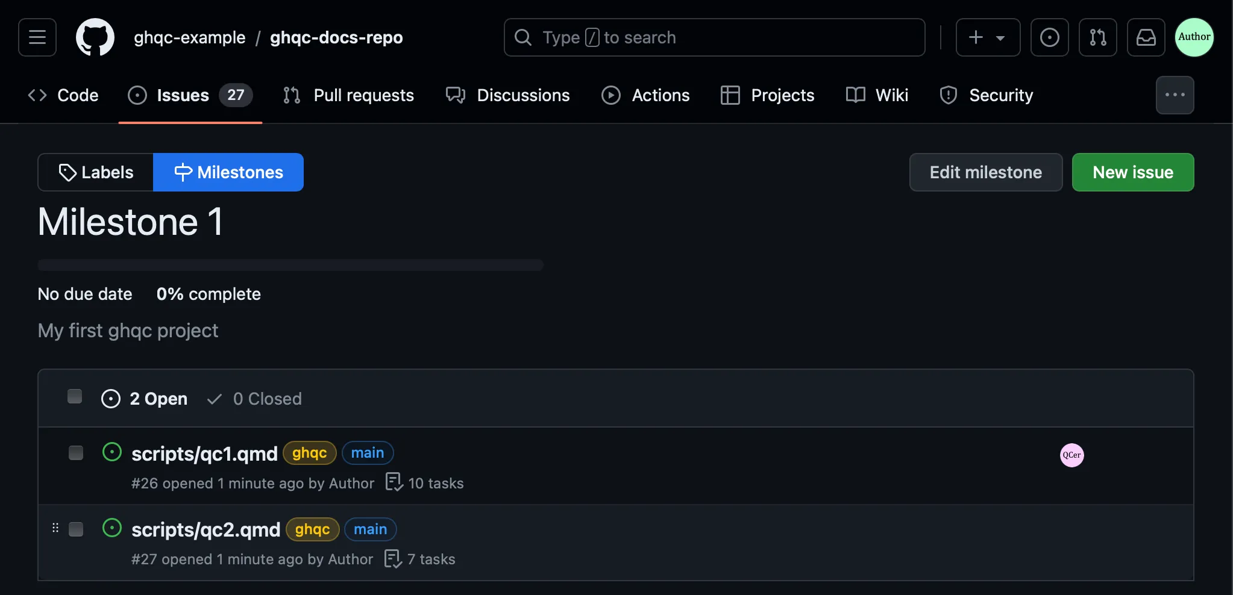Toggle the select-all issues checkbox
The height and width of the screenshot is (595, 1233).
point(75,396)
